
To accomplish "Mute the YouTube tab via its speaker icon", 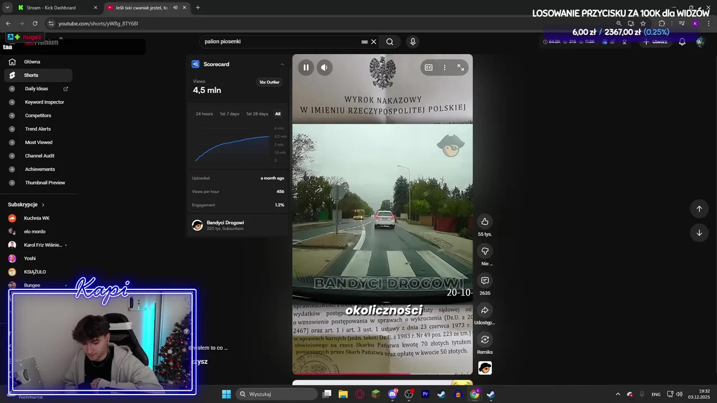I will click(x=175, y=8).
